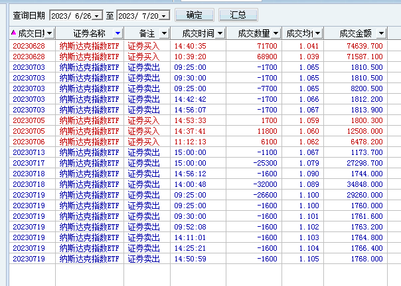The image size is (401, 286).
Task: Select the 20230717 sell row of 25300
Action: 199,163
